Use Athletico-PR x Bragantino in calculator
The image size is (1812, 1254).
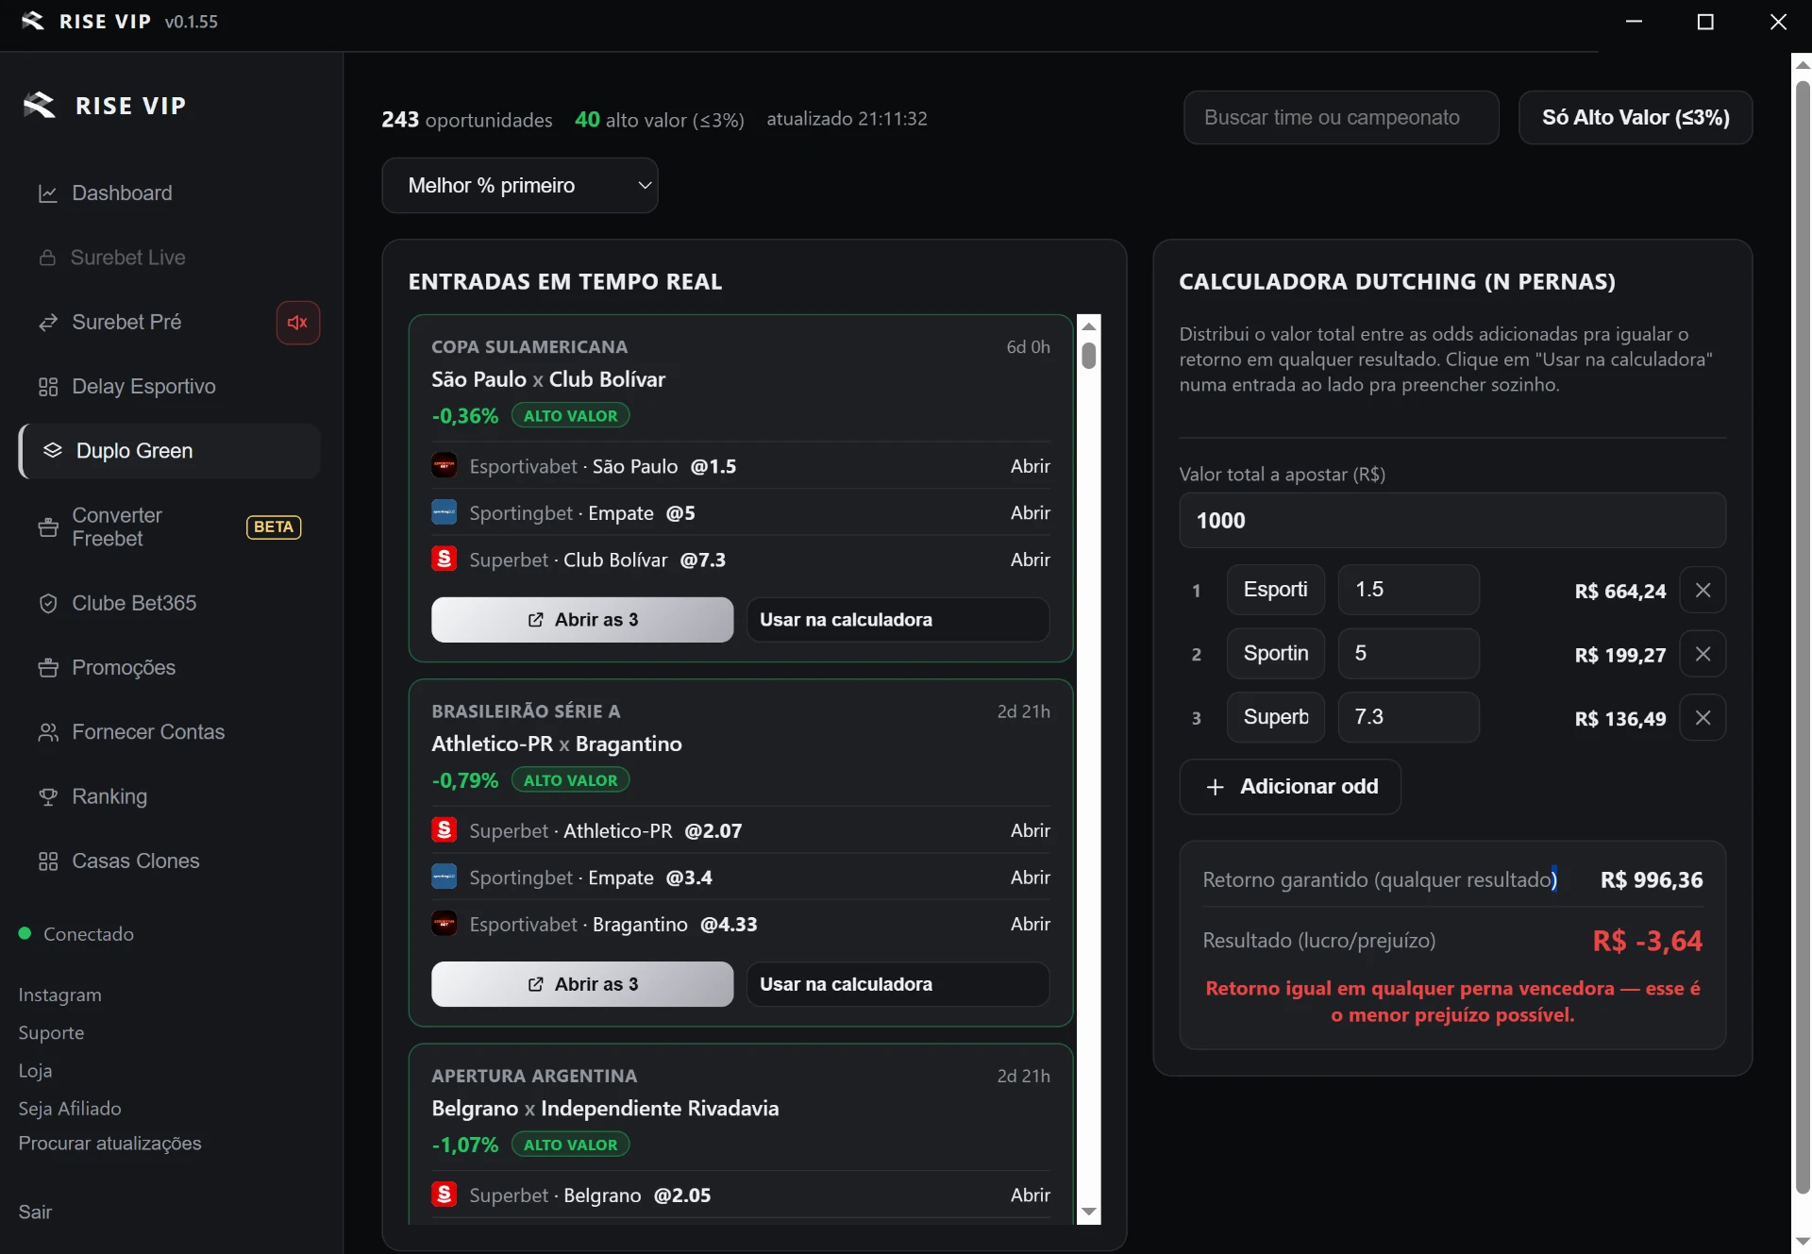898,984
